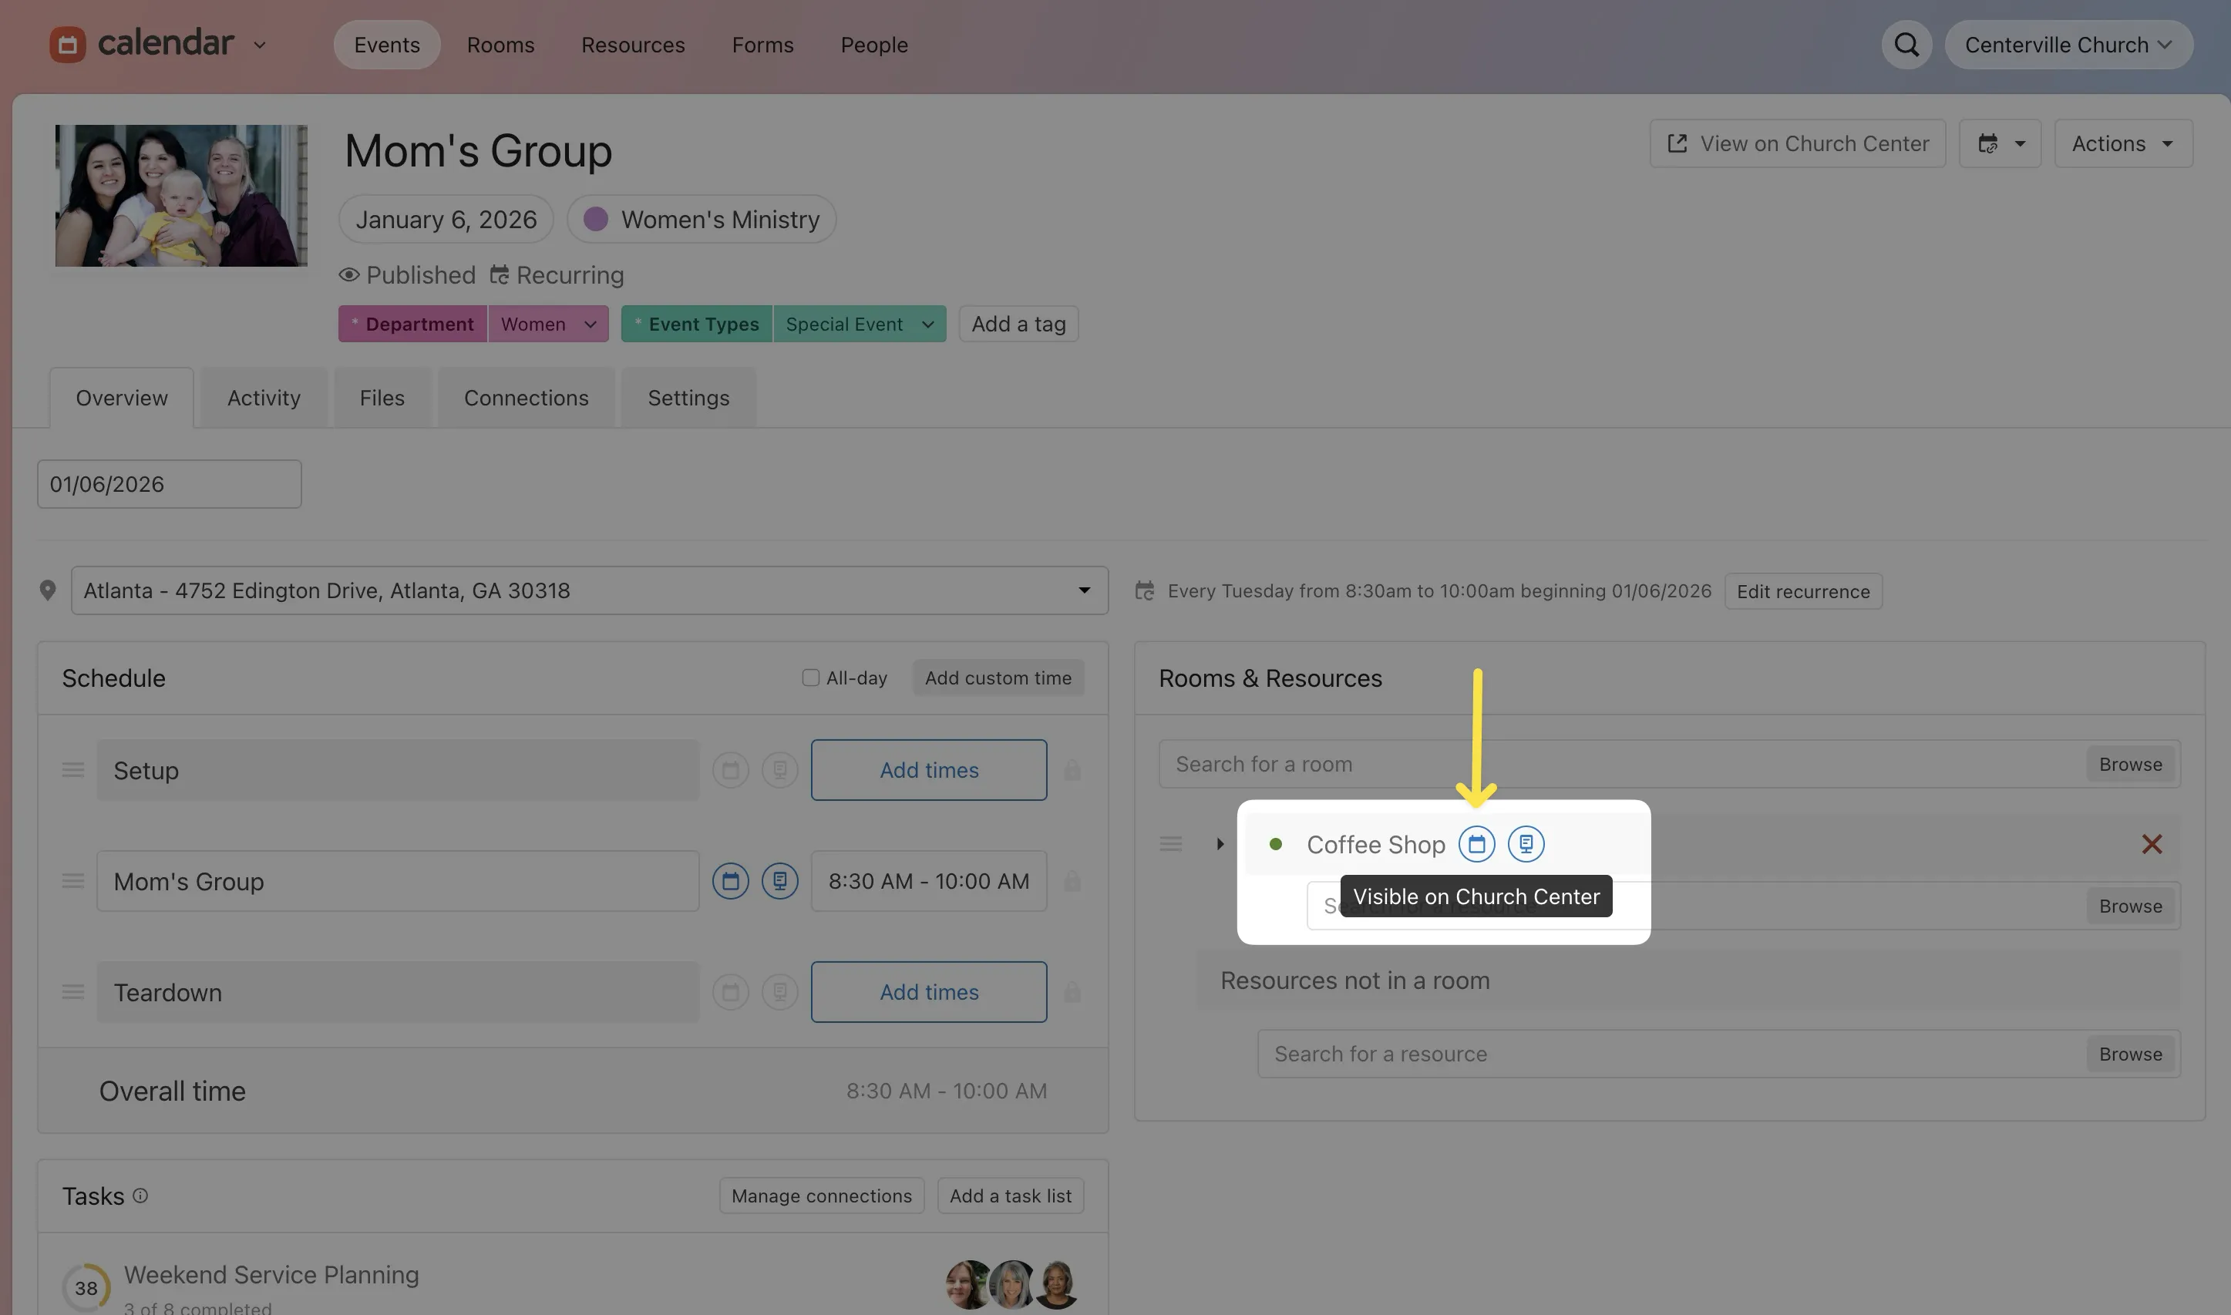Screen dimensions: 2231x1315
Task: Click the kiosk icon on the Mom's Group time row
Action: pyautogui.click(x=779, y=881)
